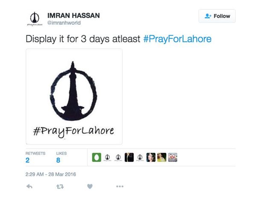Click the yellow-background liker avatar
265x198 pixels.
[162, 157]
